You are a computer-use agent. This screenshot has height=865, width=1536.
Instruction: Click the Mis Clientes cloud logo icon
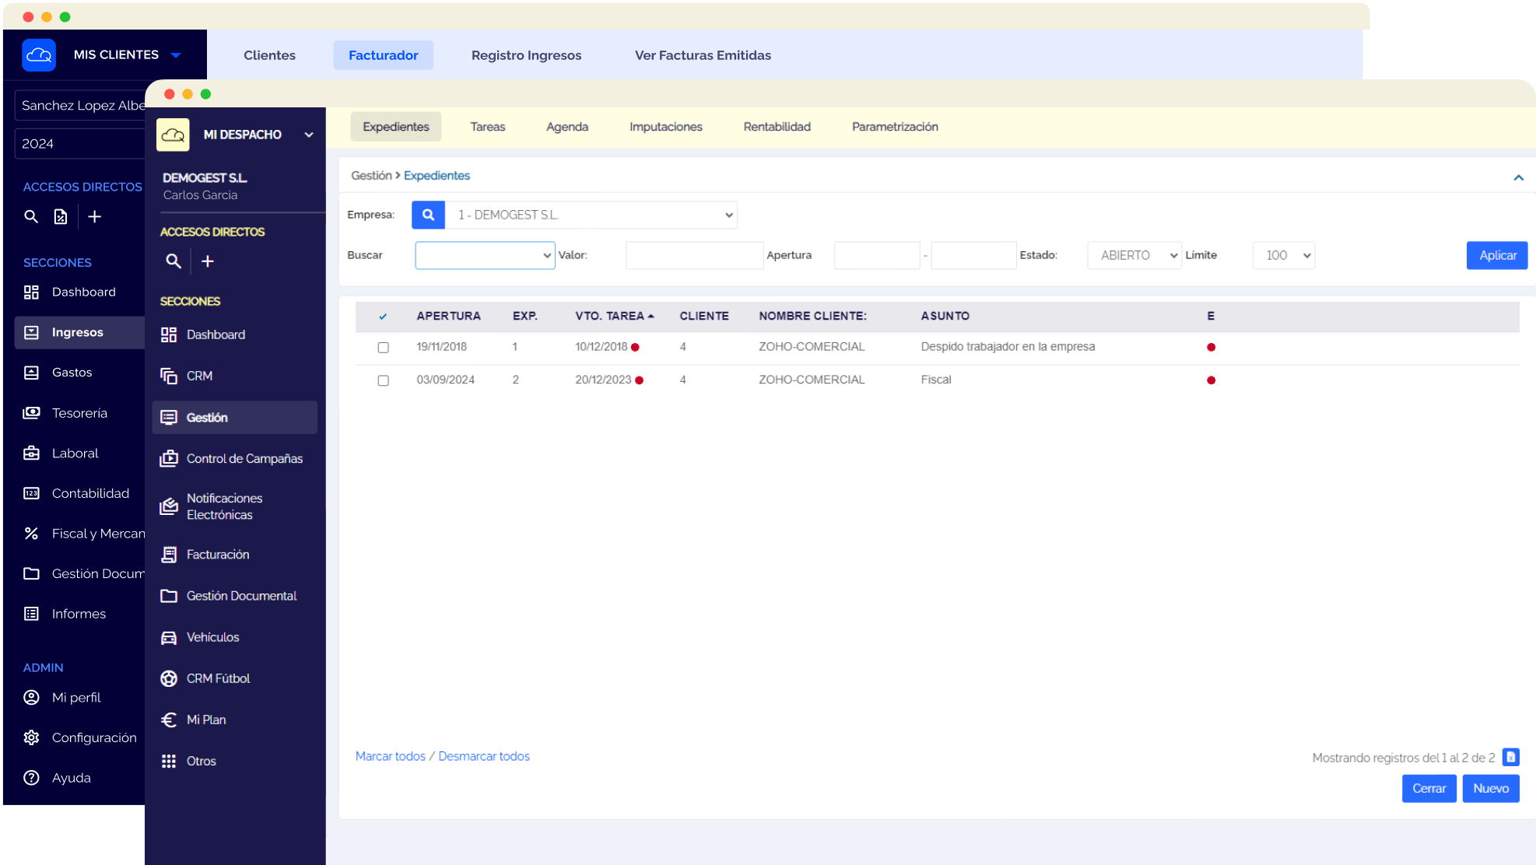[x=39, y=55]
